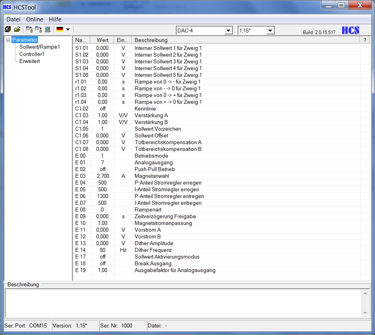The height and width of the screenshot is (335, 375).
Task: Open the Online menu
Action: coord(34,19)
